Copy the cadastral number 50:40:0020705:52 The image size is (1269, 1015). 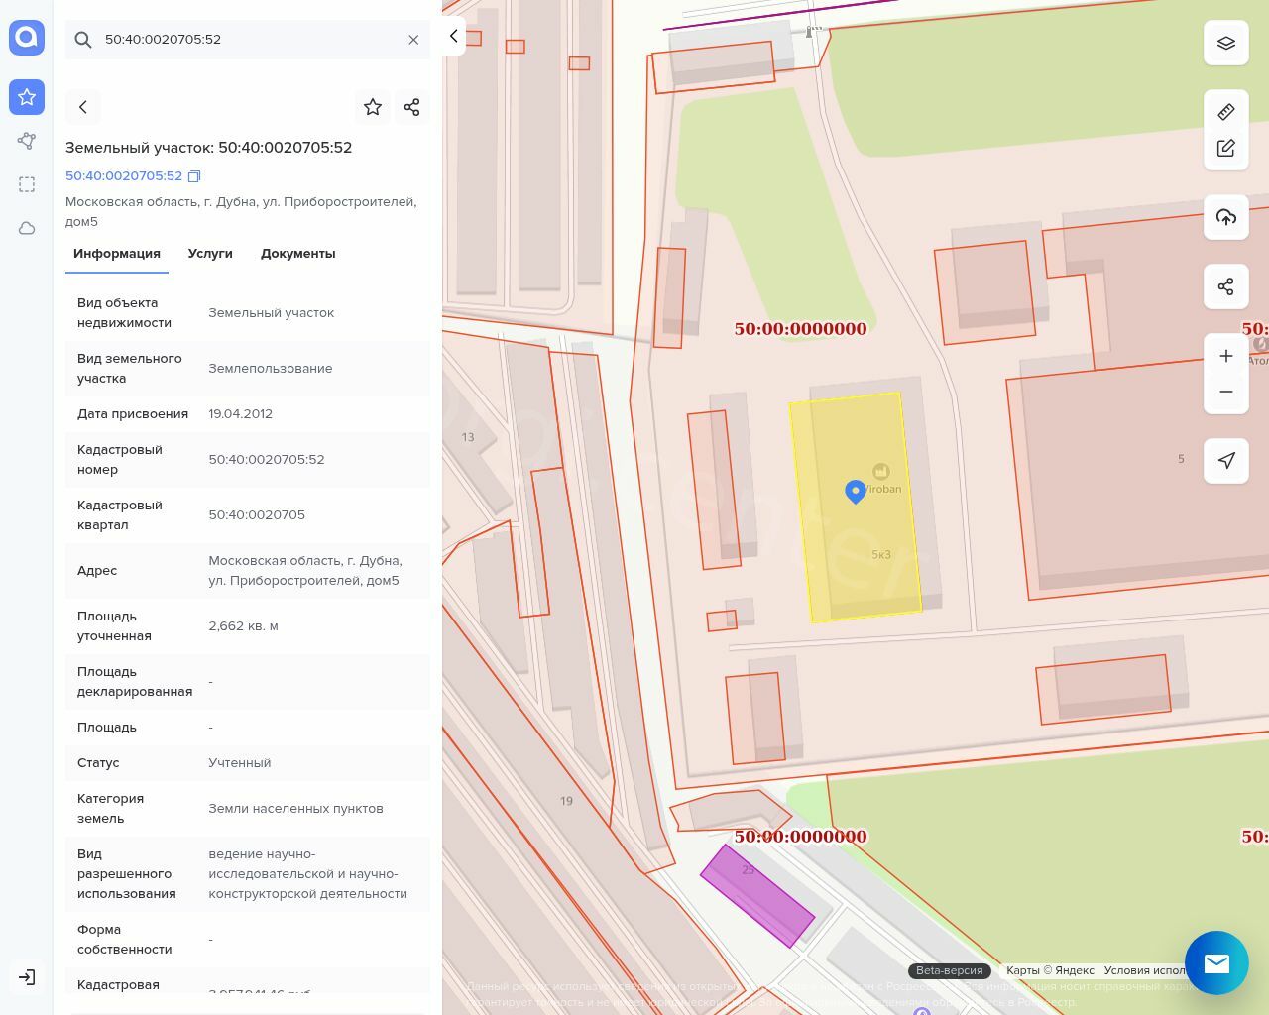pos(194,176)
